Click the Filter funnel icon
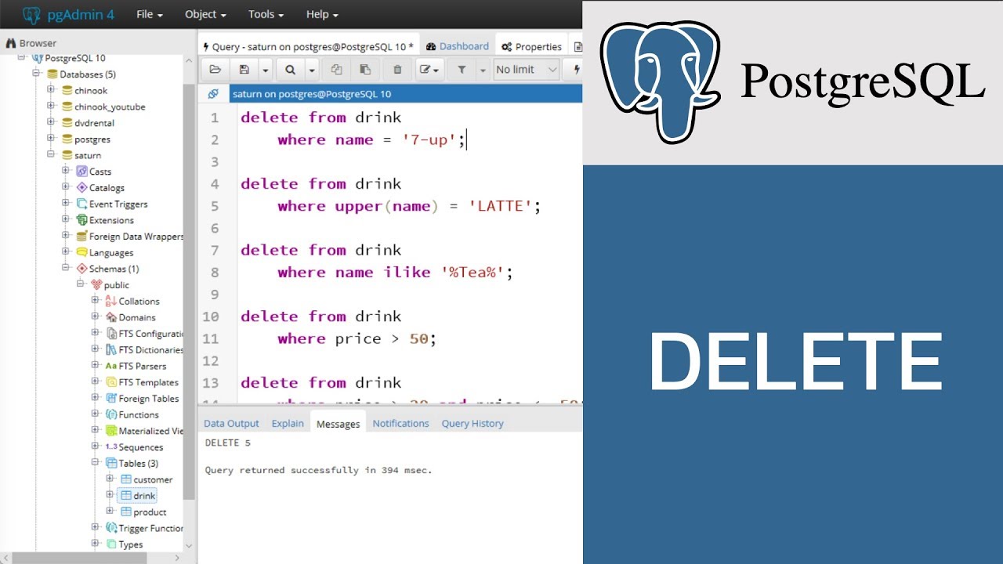 (462, 70)
